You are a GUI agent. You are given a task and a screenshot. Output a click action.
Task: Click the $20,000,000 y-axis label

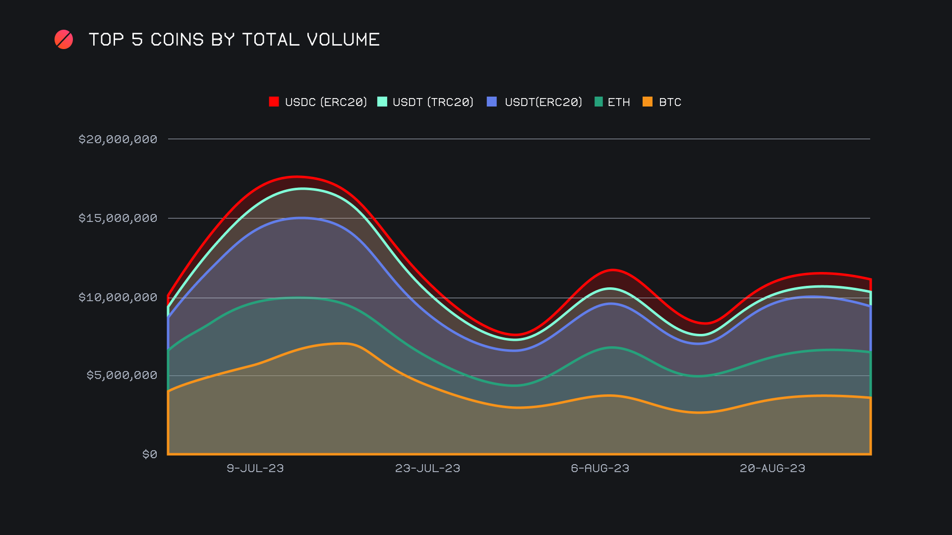coord(118,139)
